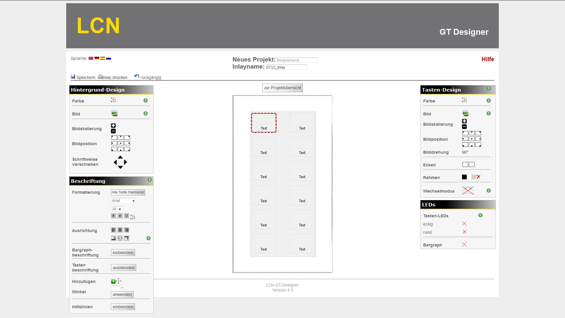The image size is (565, 318).
Task: Align label text to bottom
Action: pyautogui.click(x=114, y=238)
